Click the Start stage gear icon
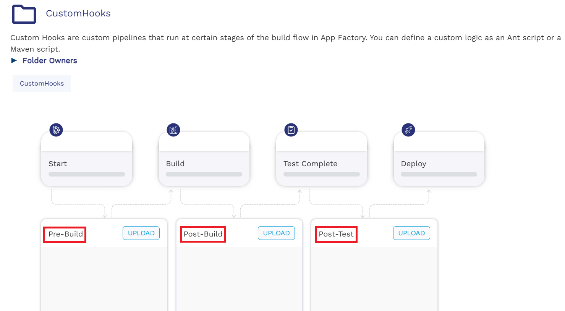This screenshot has height=311, width=565. 56,130
